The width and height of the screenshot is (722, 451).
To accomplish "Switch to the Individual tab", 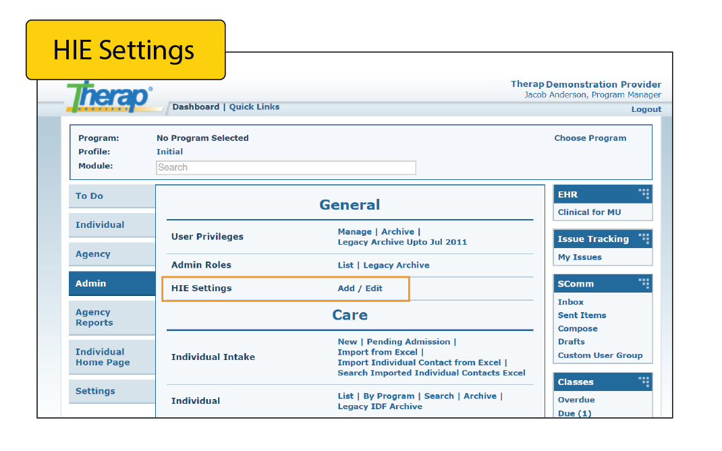I will [x=112, y=225].
